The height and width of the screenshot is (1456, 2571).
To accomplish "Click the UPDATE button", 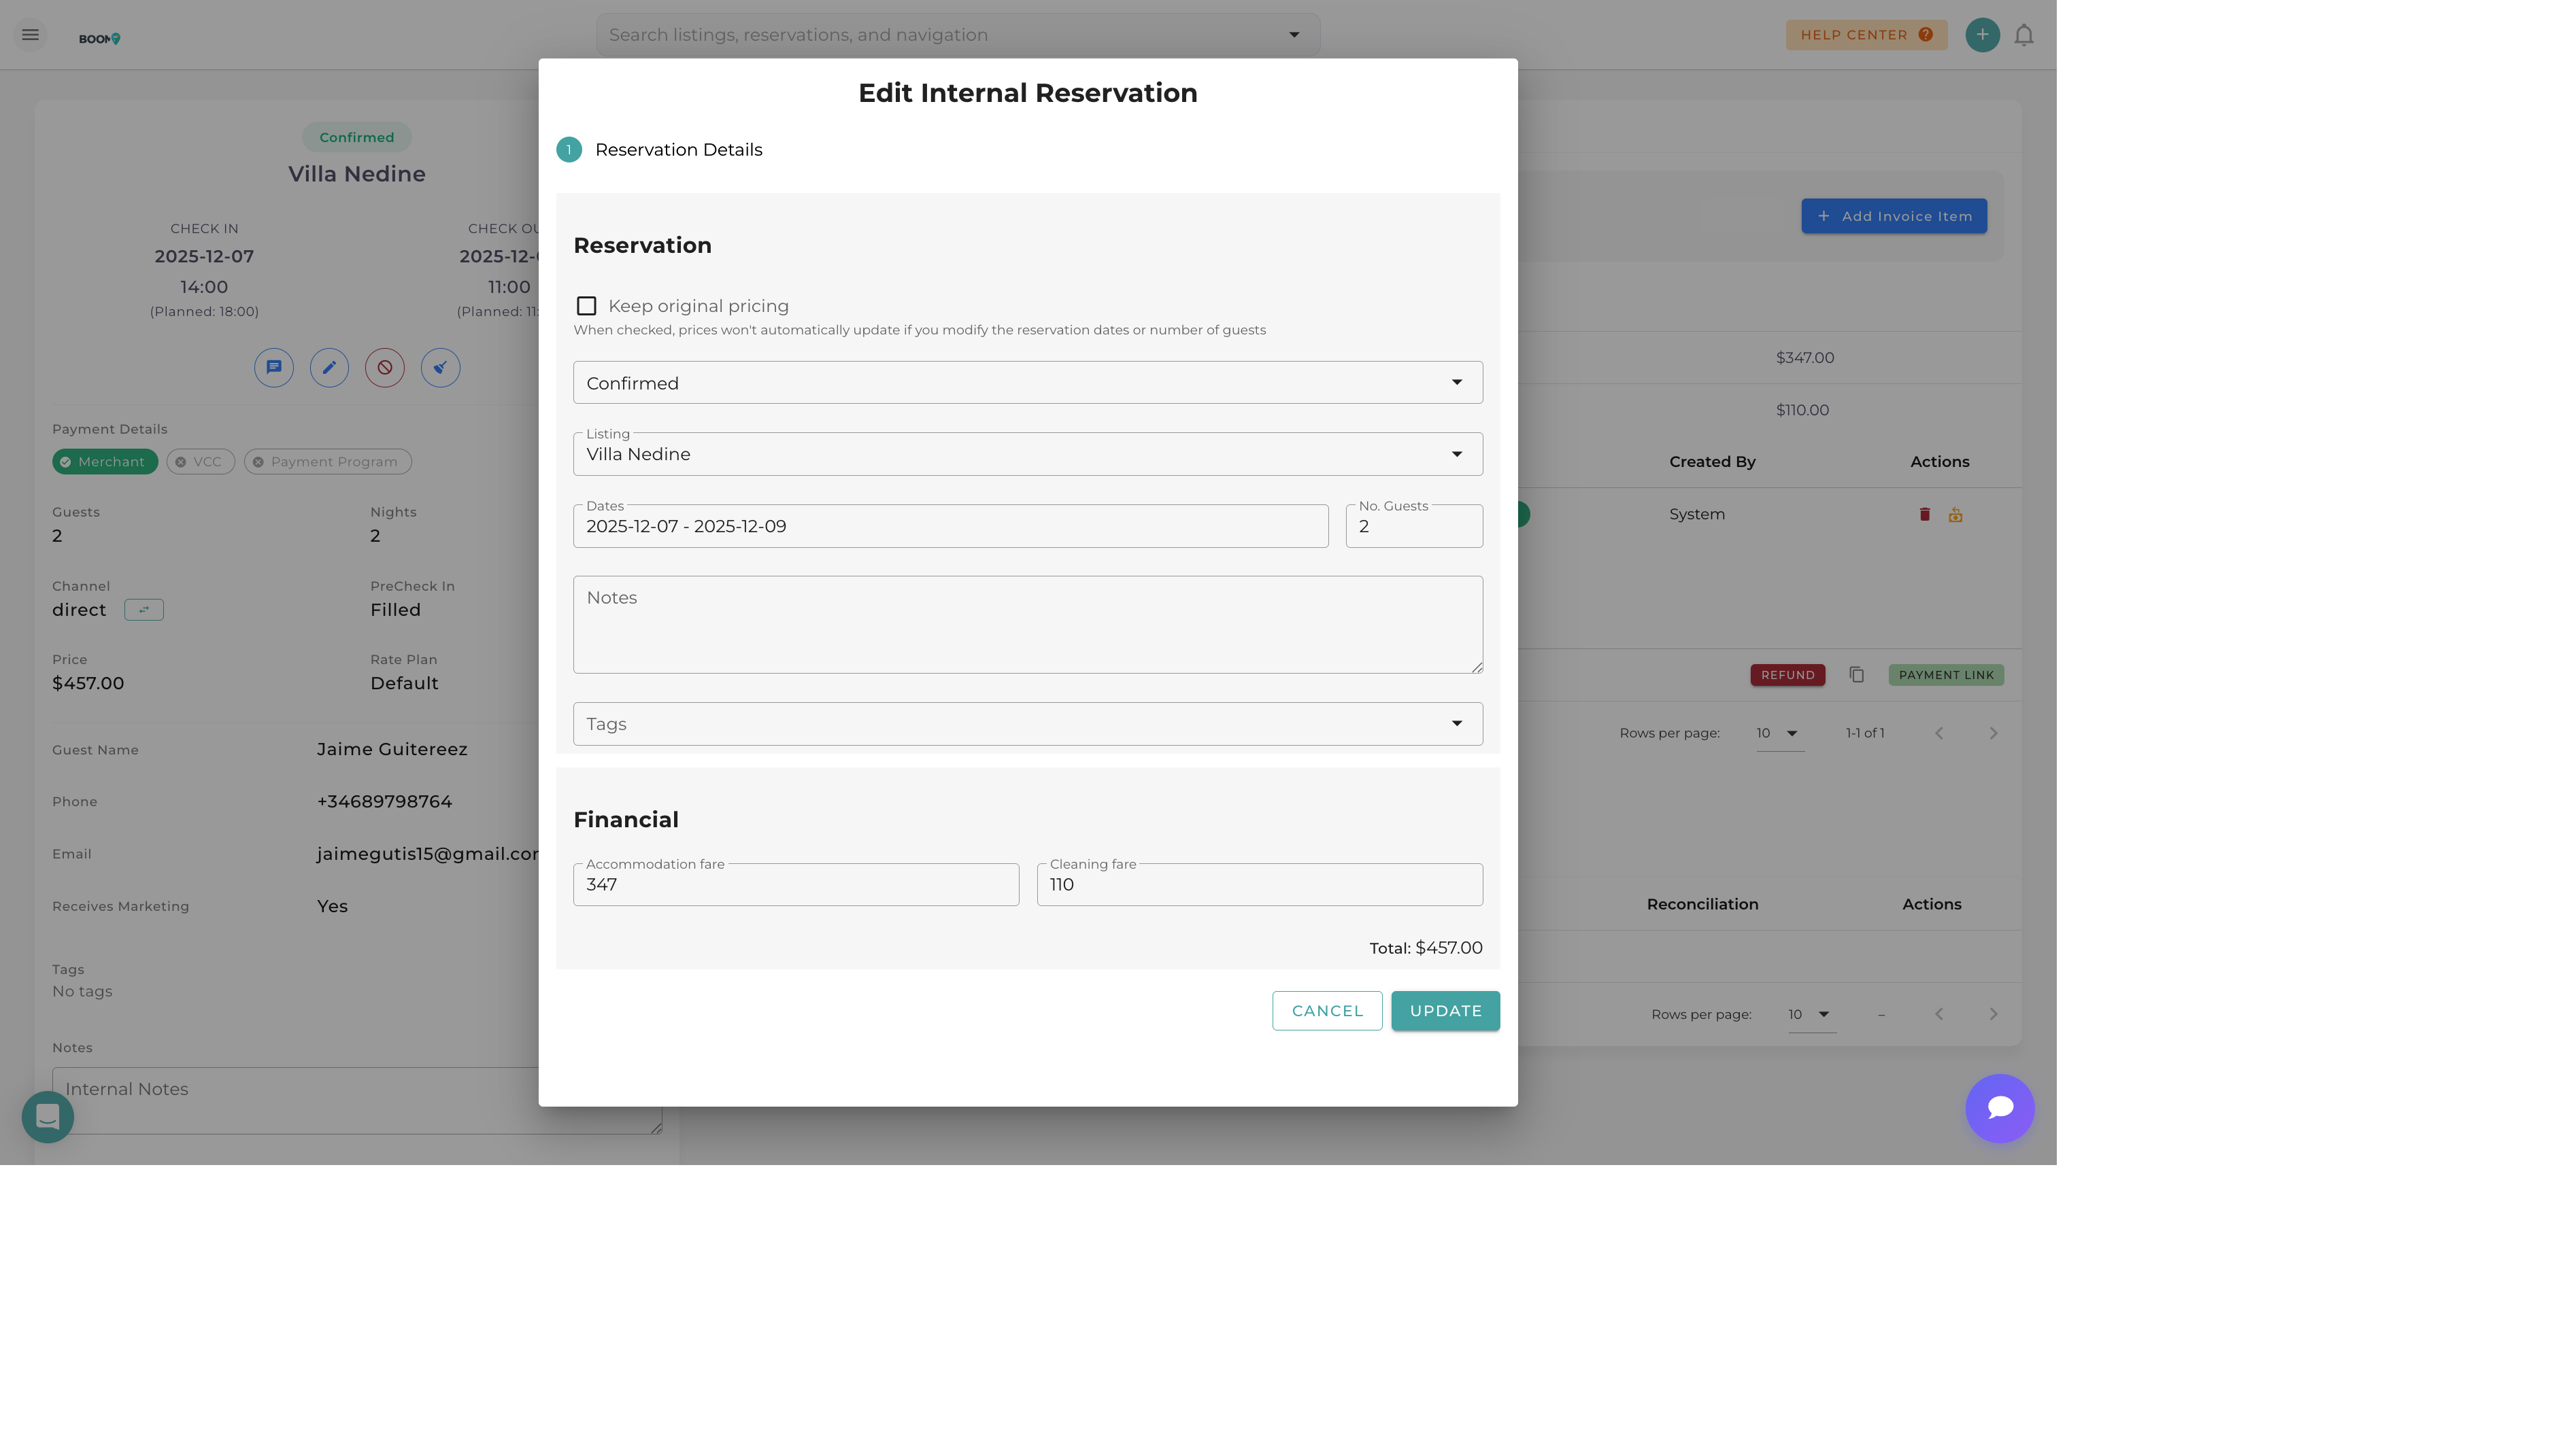I will [x=1445, y=1010].
